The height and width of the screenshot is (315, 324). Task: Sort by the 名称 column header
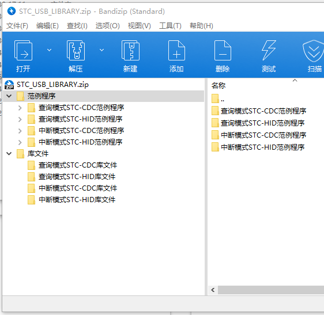218,85
